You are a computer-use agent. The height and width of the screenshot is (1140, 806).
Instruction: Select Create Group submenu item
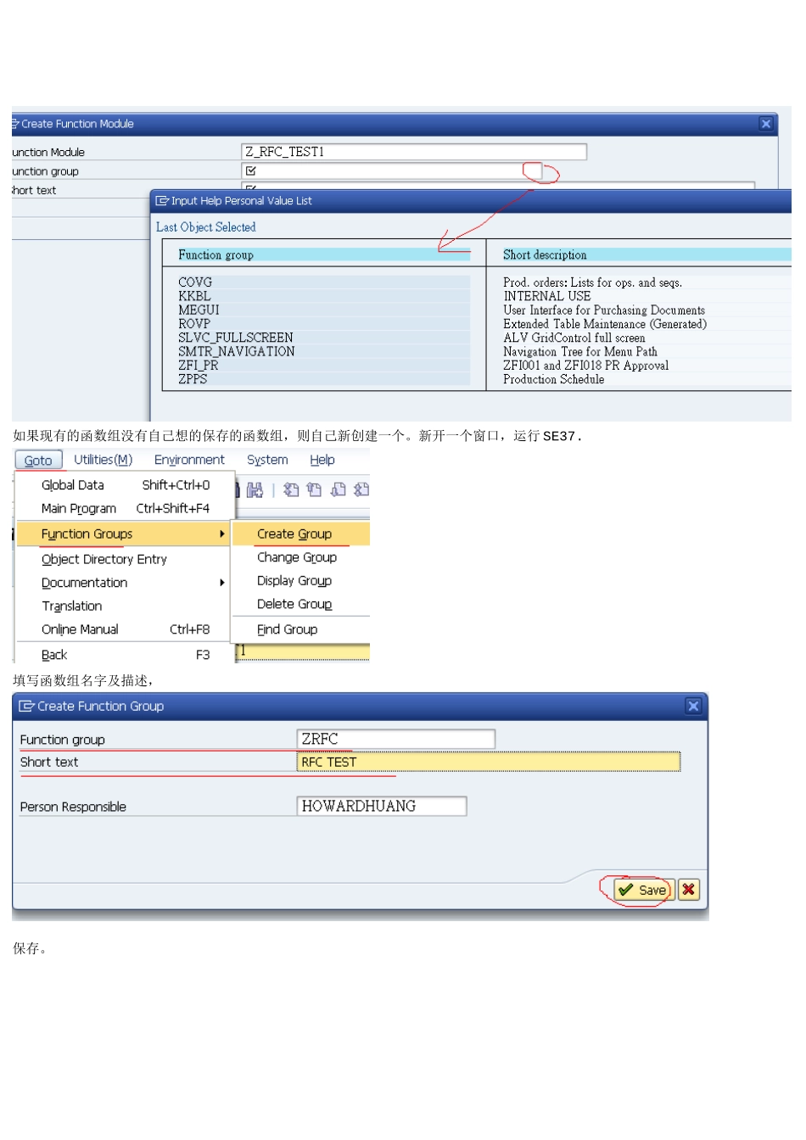click(x=301, y=534)
